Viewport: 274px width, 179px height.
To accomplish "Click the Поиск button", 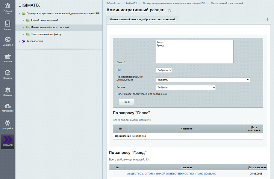I will (126, 102).
